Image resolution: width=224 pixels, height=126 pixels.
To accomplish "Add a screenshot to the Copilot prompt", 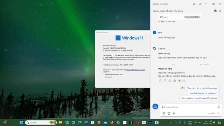I will [164, 113].
